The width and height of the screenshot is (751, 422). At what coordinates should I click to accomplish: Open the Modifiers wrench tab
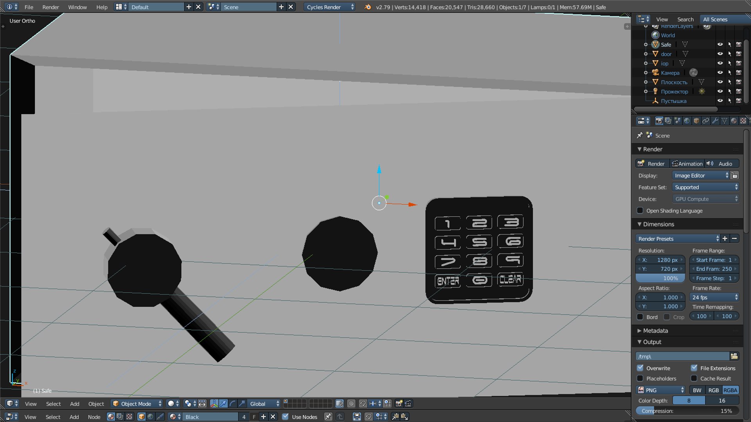click(715, 121)
